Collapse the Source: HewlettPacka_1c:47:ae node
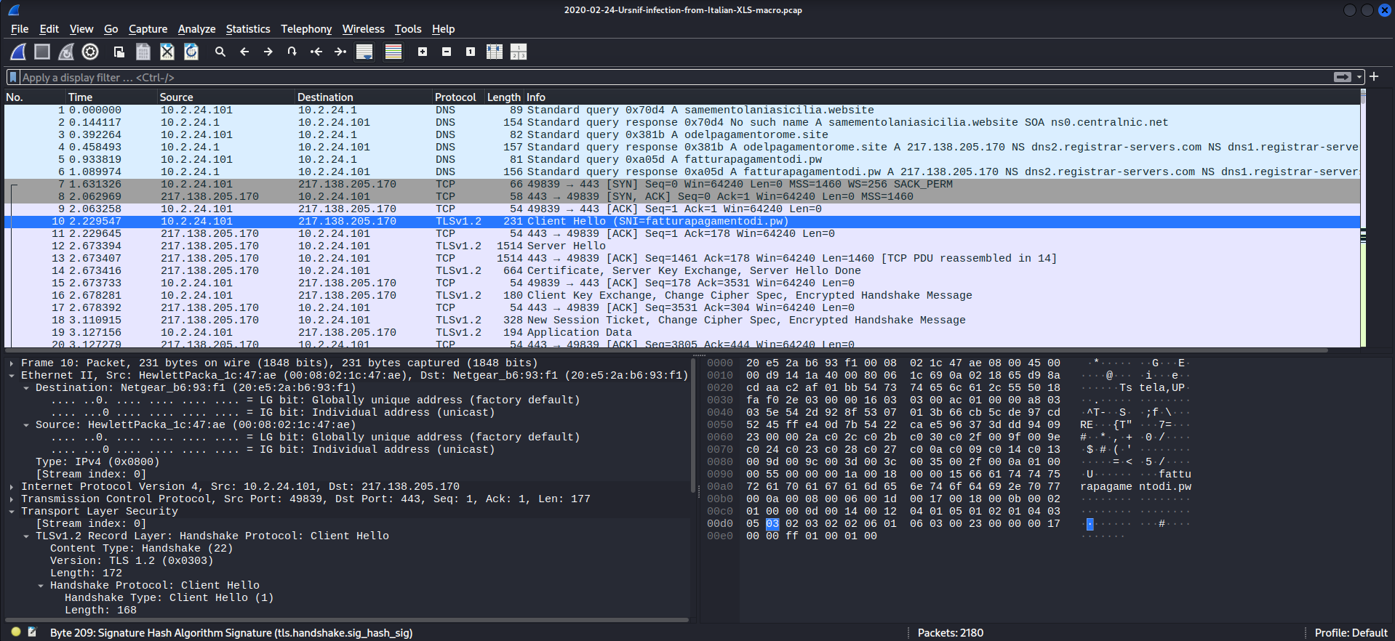 [26, 425]
